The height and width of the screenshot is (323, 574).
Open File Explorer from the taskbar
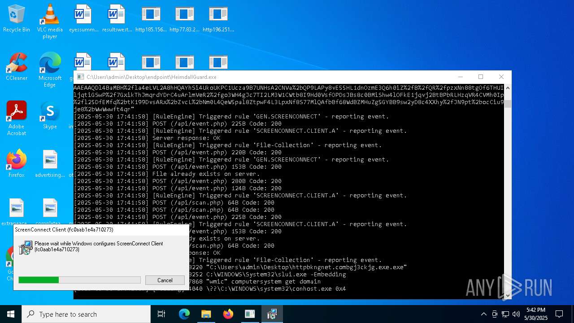point(206,314)
